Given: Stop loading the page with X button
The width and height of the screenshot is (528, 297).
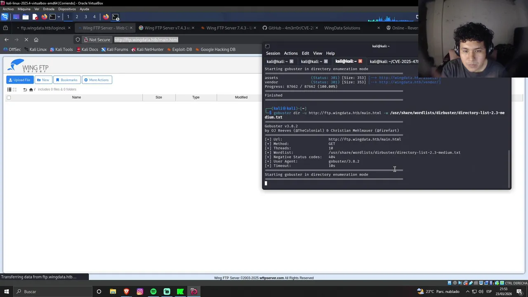Looking at the screenshot, I should pos(26,40).
